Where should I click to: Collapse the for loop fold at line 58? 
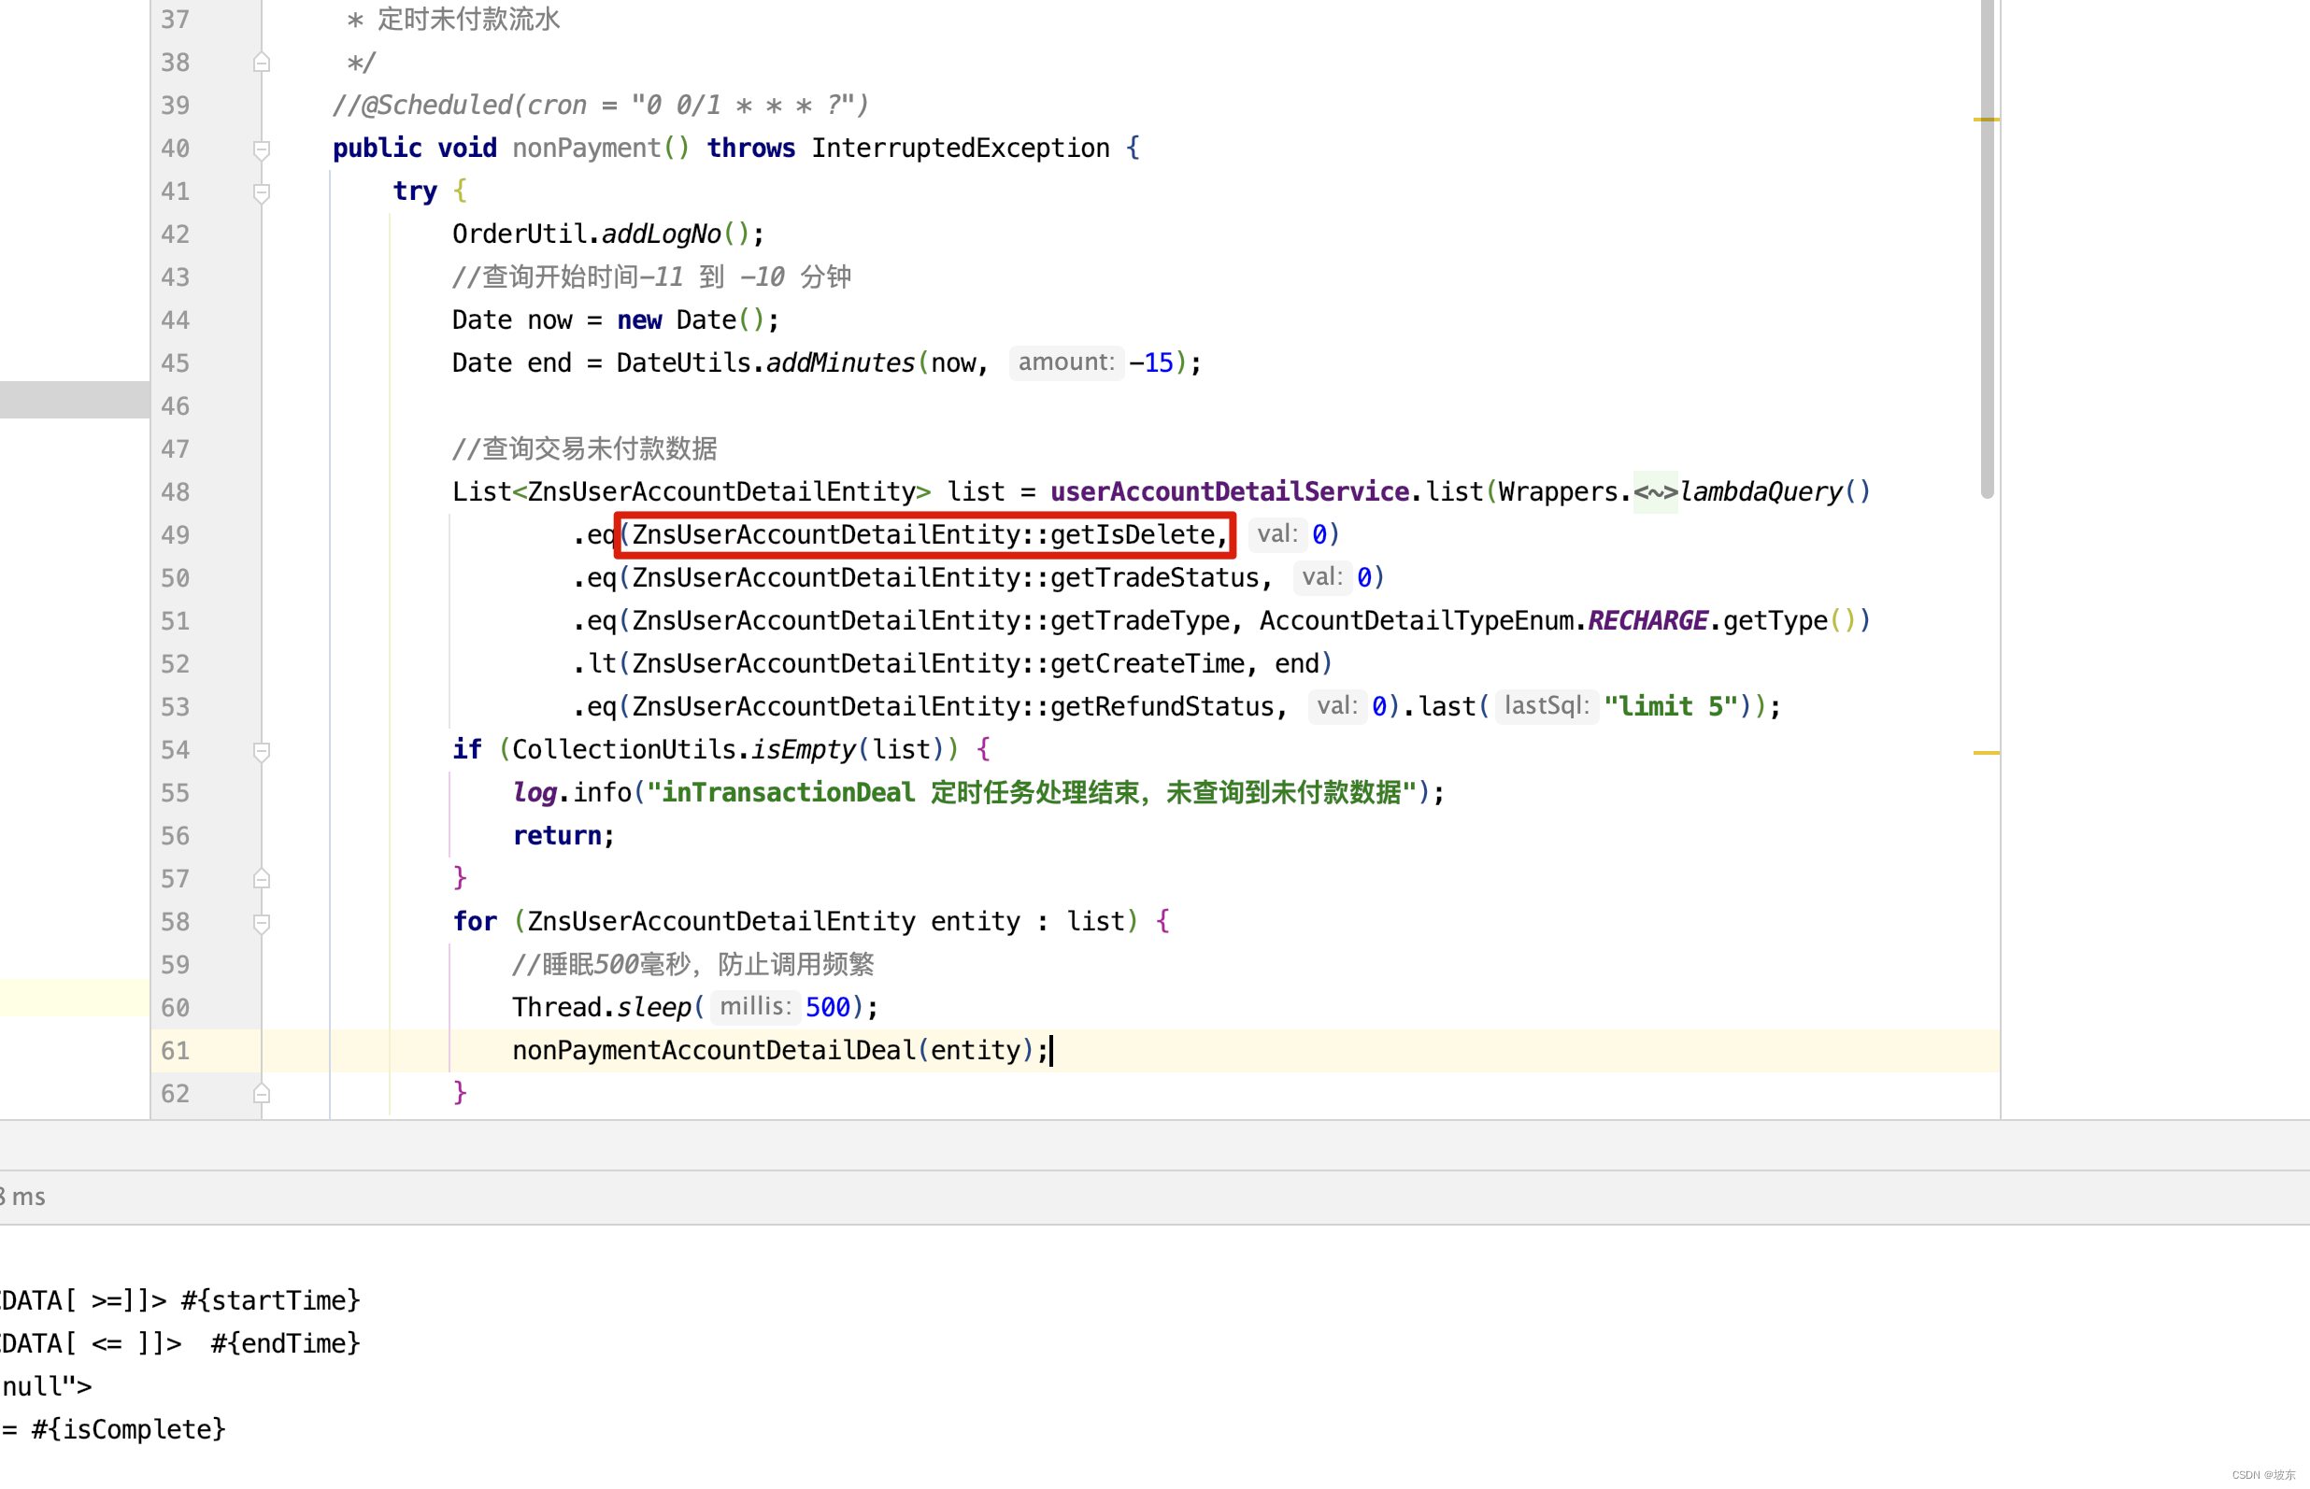261,923
